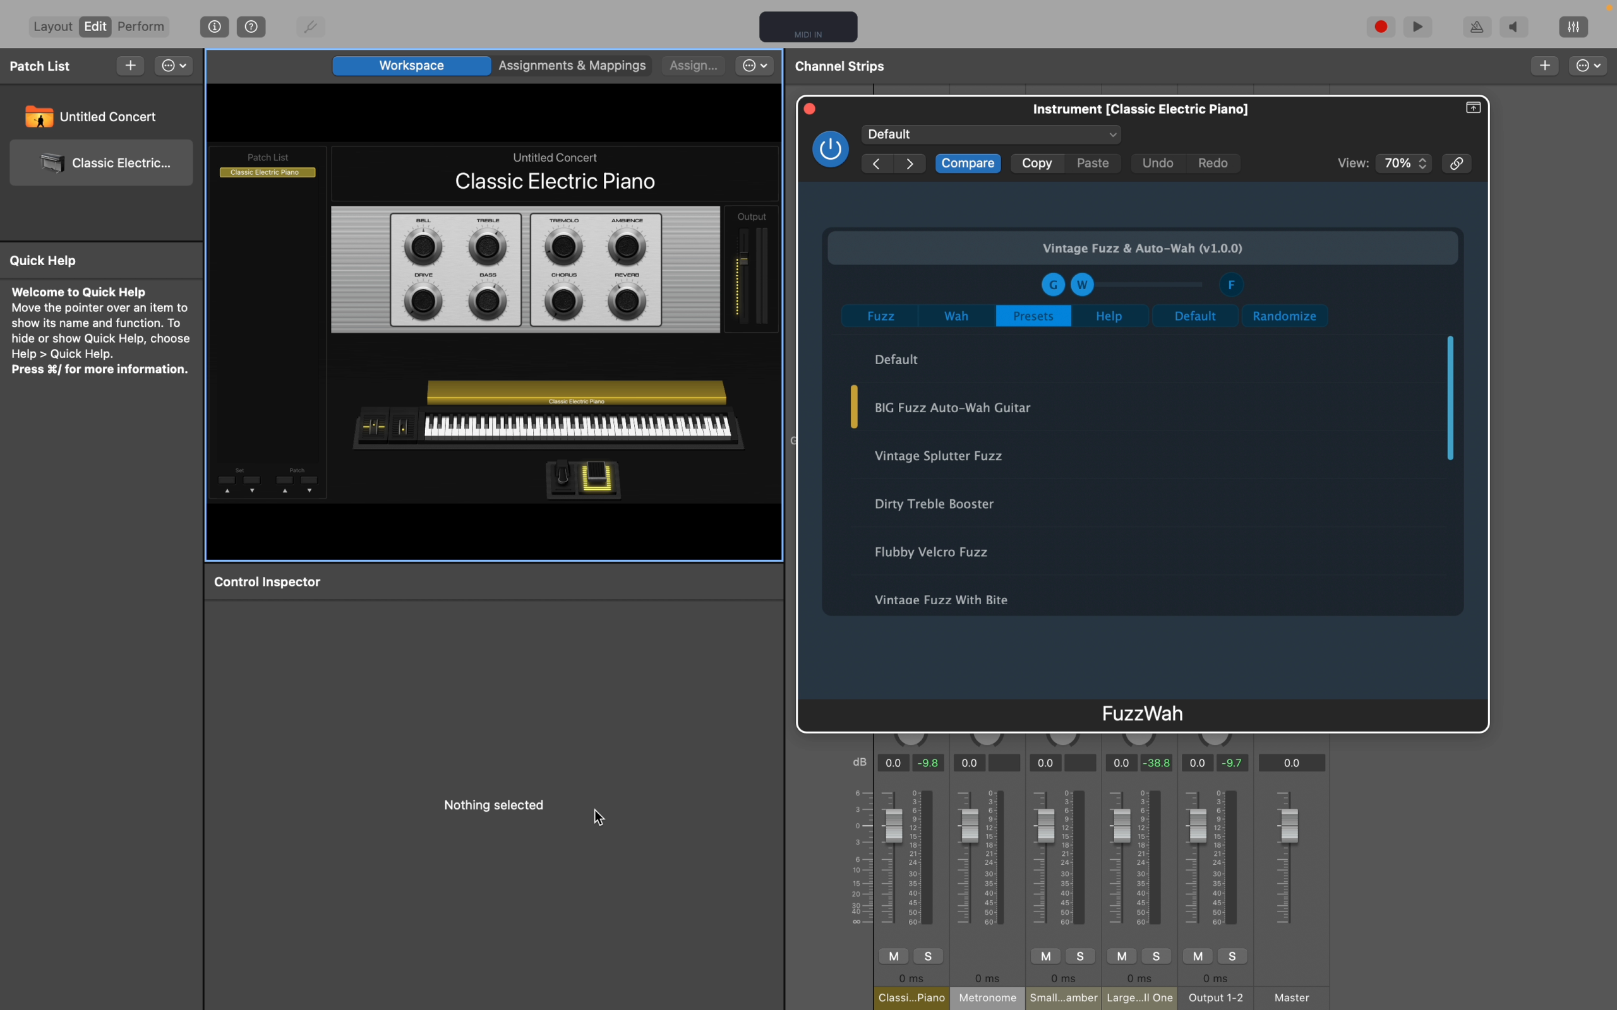Add channel strip with plus button
Screen dimensions: 1617x1010
1545,66
